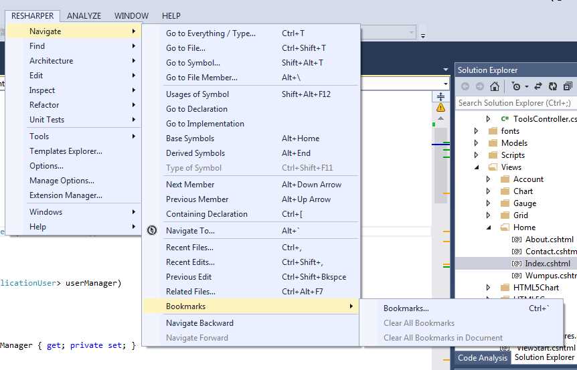
Task: Click the C# icon of ToolsController.cs
Action: (x=505, y=119)
